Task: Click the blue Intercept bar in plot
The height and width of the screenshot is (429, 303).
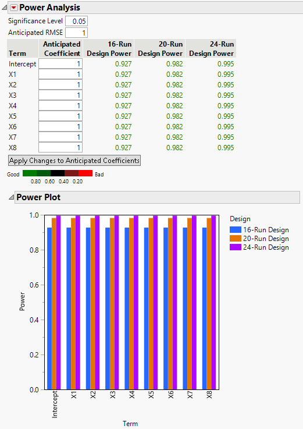Action: (x=49, y=309)
